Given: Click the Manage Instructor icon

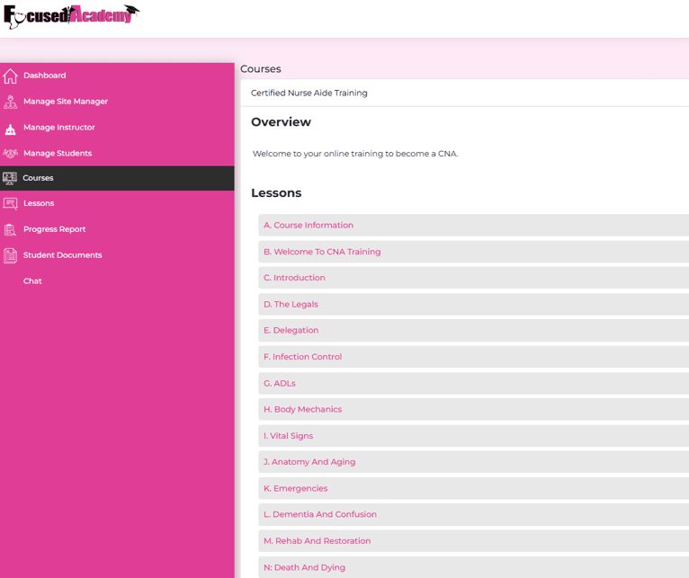Looking at the screenshot, I should pyautogui.click(x=10, y=129).
